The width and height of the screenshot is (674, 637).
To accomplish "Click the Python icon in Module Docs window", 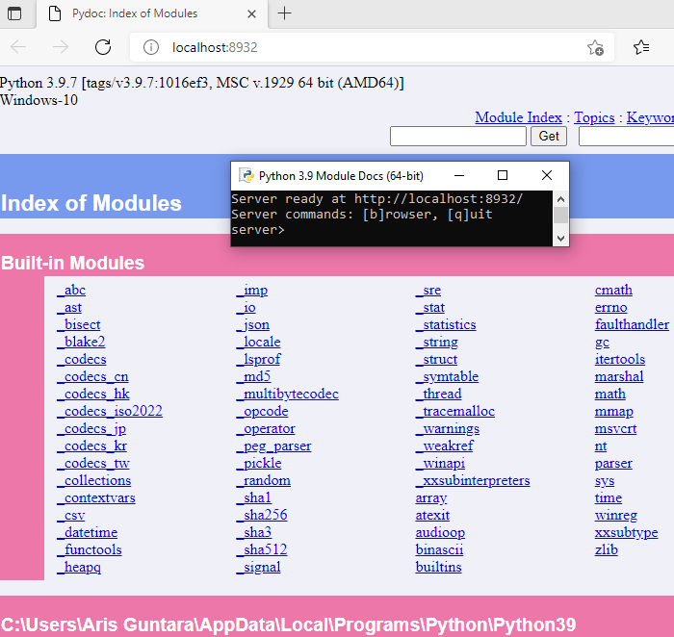I will [246, 176].
